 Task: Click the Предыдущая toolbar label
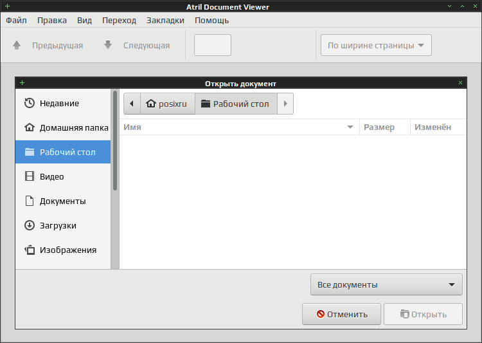57,46
